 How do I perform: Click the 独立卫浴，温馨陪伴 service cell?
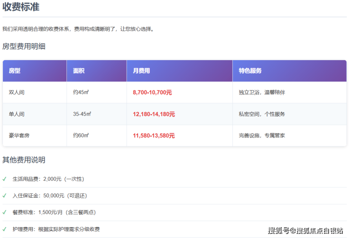[x=262, y=92]
